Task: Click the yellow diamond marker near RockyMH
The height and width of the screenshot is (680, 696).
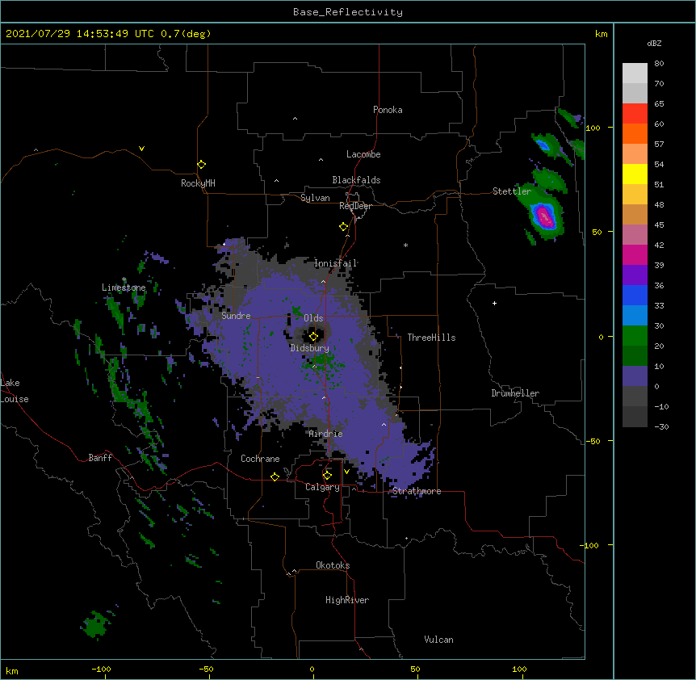Action: click(x=201, y=164)
